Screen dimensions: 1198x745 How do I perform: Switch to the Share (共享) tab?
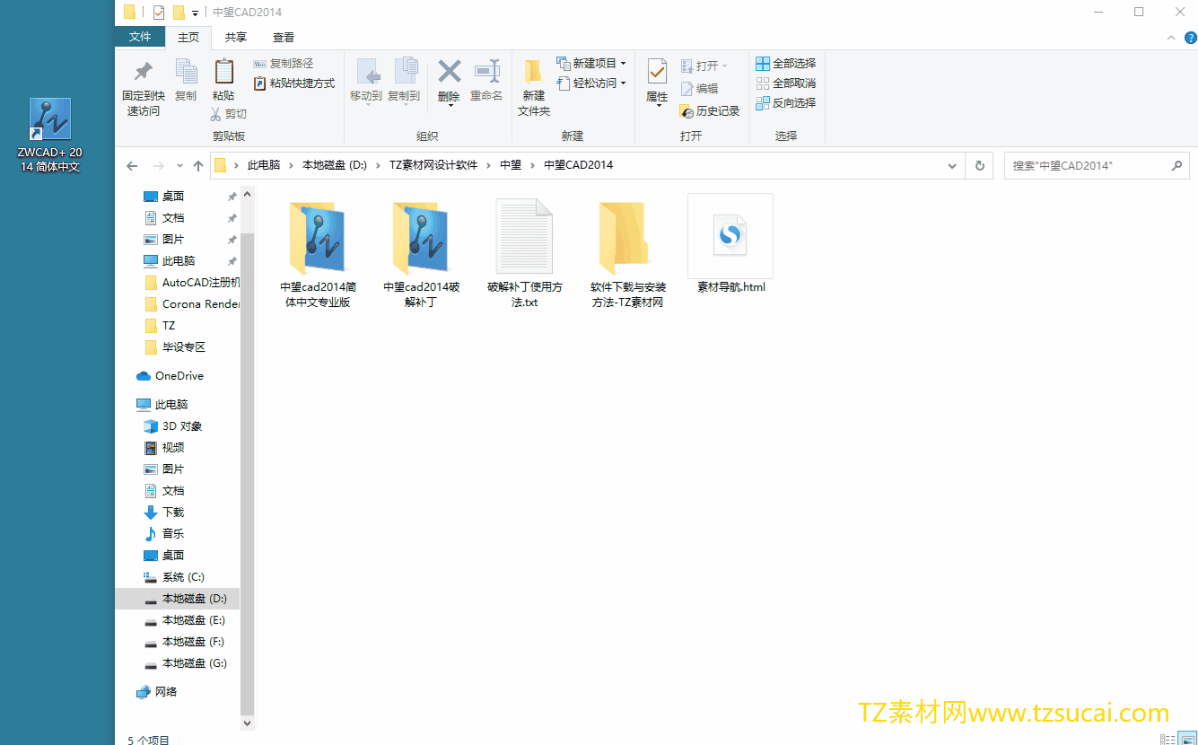tap(236, 38)
